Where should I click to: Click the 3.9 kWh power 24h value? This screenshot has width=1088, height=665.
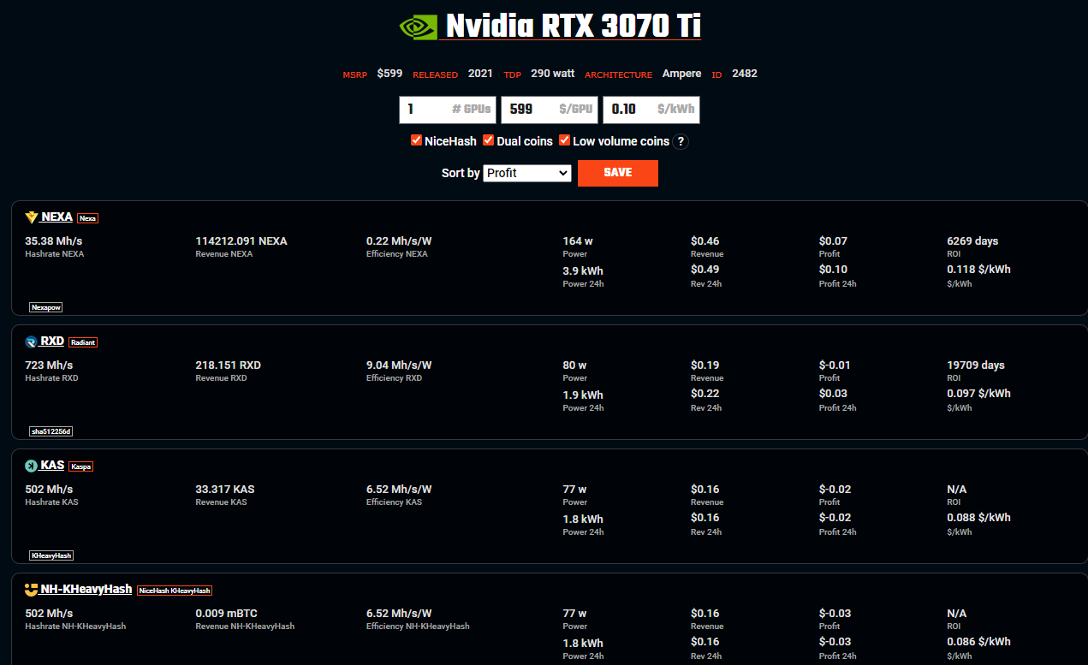583,271
